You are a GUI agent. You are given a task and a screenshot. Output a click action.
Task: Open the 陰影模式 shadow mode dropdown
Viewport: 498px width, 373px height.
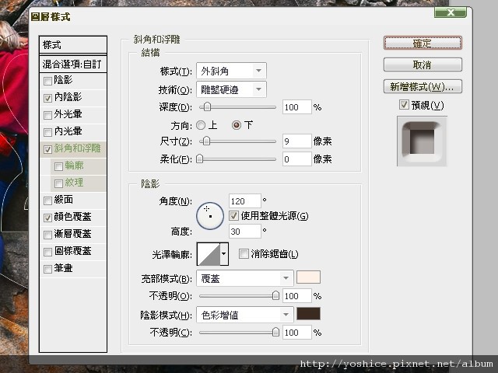244,315
